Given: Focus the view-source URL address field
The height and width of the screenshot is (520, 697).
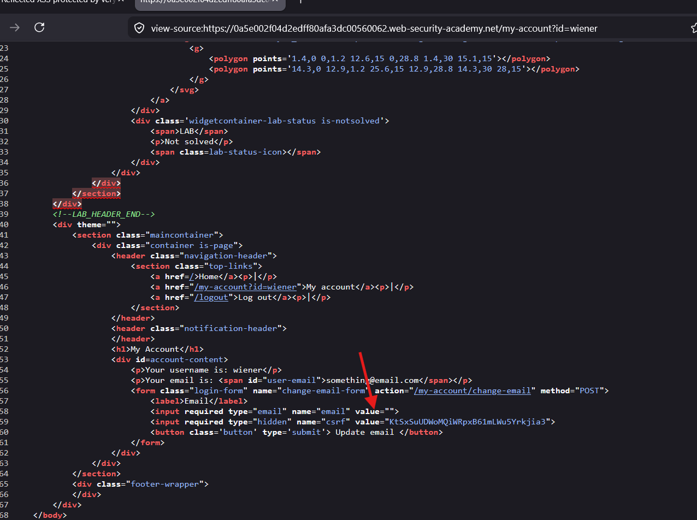Looking at the screenshot, I should coord(374,28).
